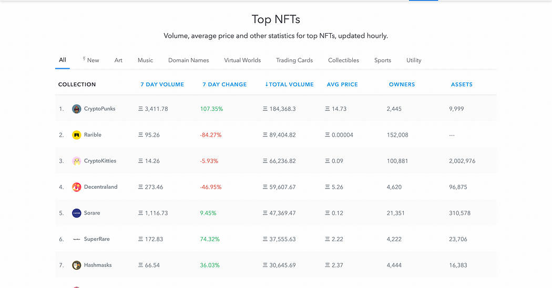Viewport: 552px width, 288px height.
Task: Open the Decentraland collection link
Action: click(100, 187)
